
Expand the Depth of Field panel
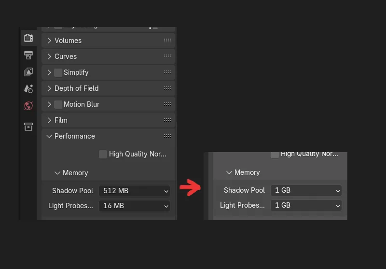pyautogui.click(x=49, y=88)
